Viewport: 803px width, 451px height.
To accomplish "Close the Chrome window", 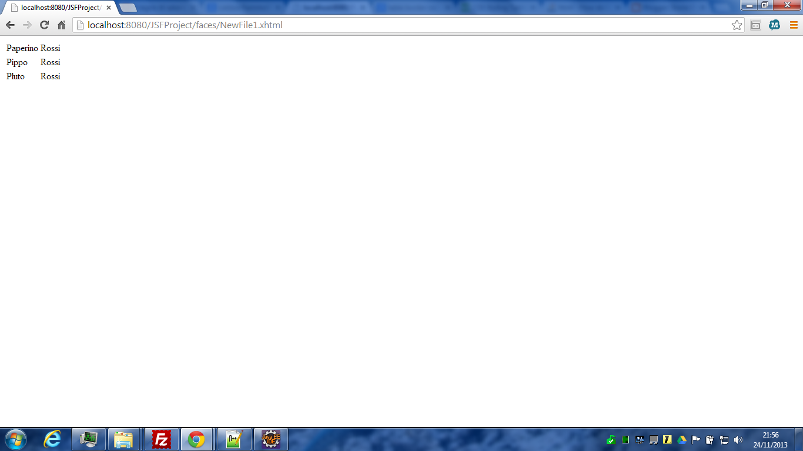I will click(x=787, y=5).
